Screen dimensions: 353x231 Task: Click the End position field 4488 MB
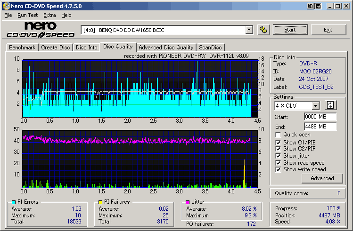click(x=320, y=127)
